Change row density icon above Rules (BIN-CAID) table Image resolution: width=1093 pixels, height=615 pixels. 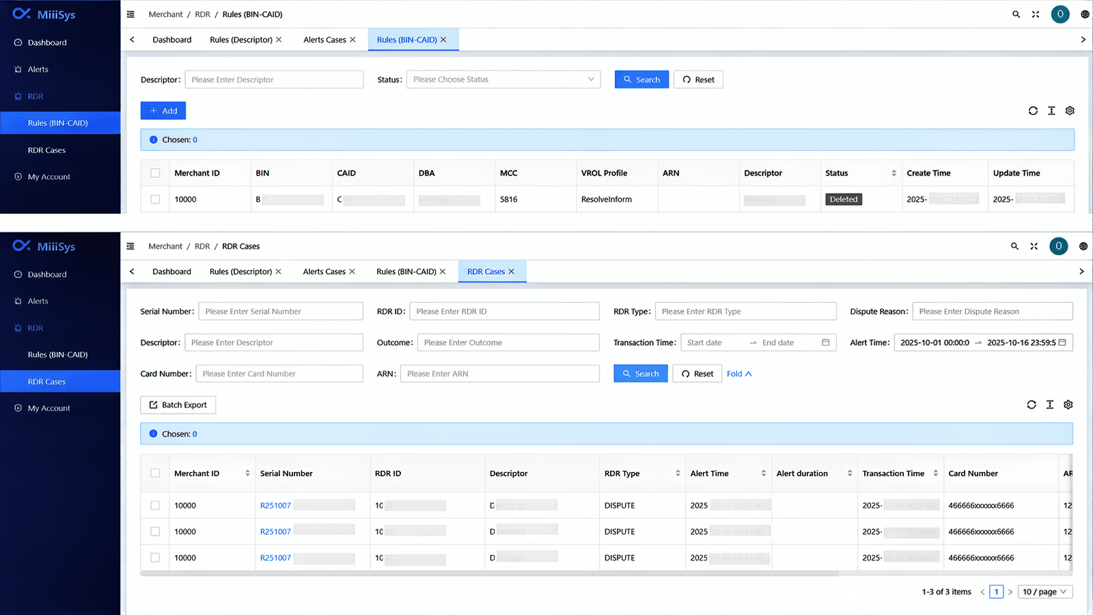[x=1051, y=111]
